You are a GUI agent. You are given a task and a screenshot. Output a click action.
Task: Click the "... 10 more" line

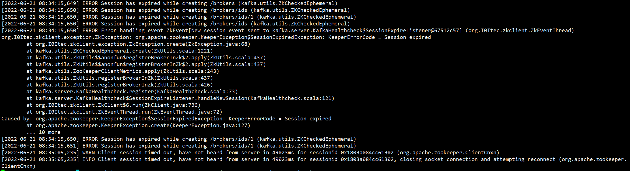[x=43, y=132]
